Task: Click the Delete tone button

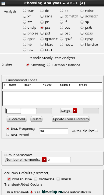Action: 37,119
